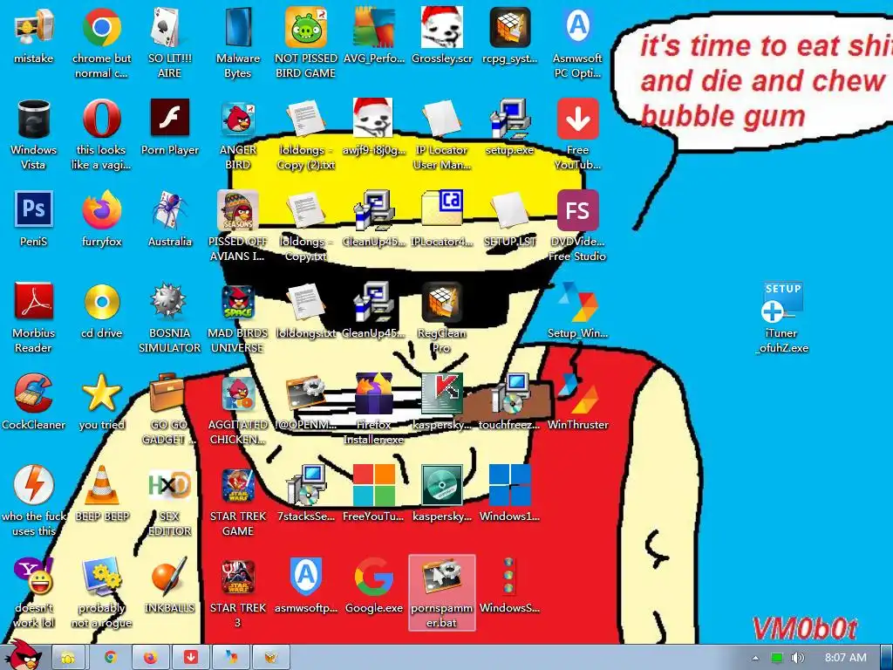Open the WinThruster desktop icon
This screenshot has height=670, width=893.
577,393
